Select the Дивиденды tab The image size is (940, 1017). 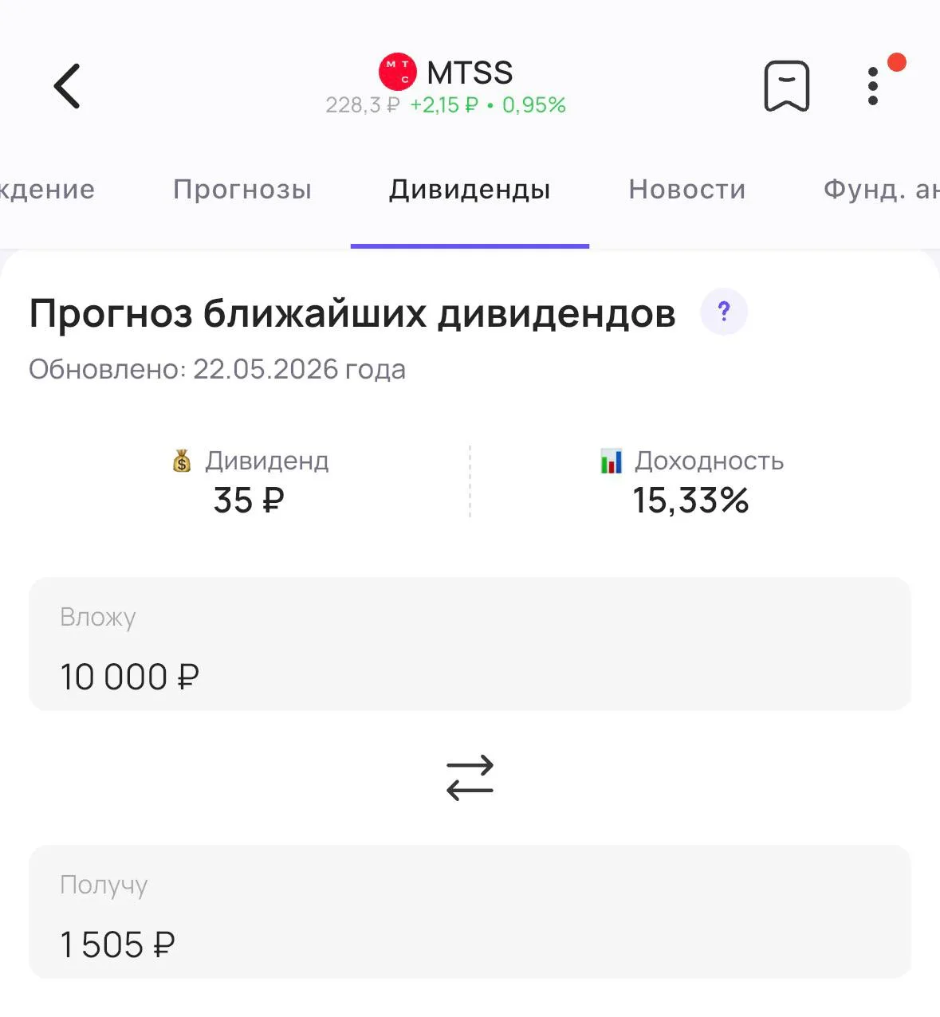pyautogui.click(x=470, y=190)
